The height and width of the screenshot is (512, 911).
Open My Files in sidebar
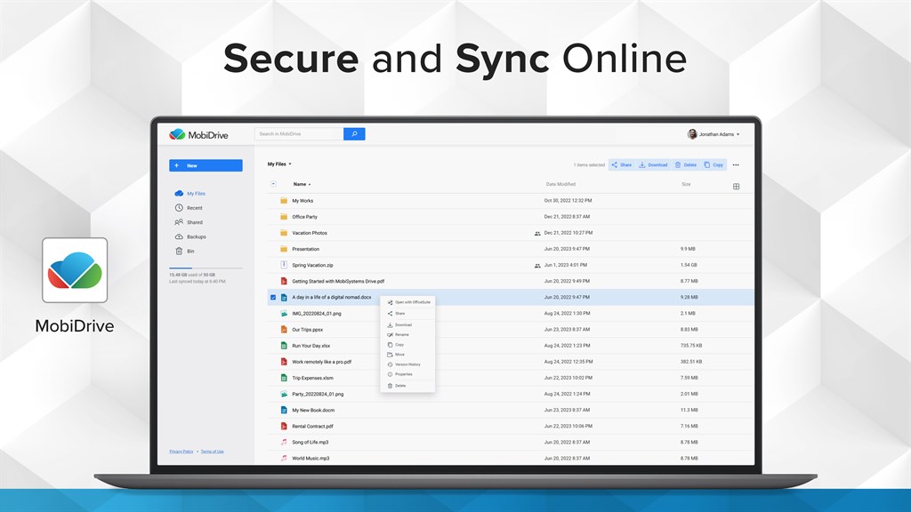(x=190, y=193)
